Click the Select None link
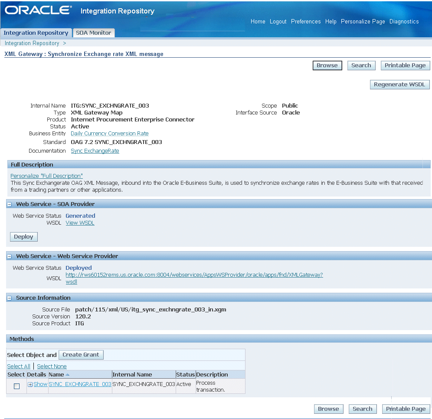Screen dimensions: 432x419 click(x=52, y=367)
